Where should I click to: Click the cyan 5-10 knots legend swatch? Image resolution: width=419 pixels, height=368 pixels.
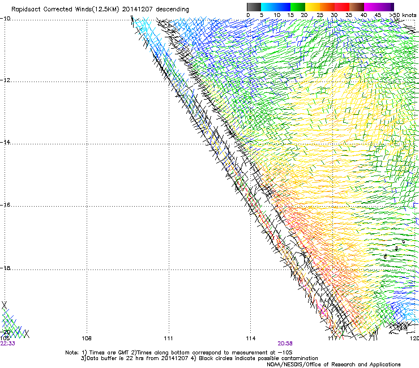[268, 7]
